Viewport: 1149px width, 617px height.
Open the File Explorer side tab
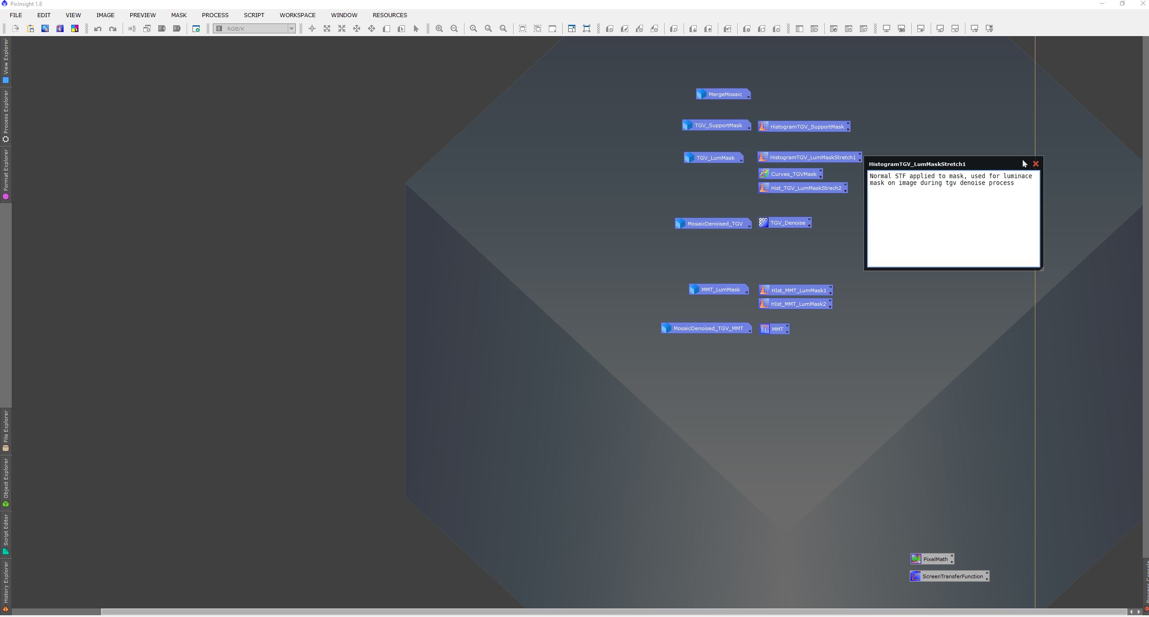pyautogui.click(x=6, y=430)
